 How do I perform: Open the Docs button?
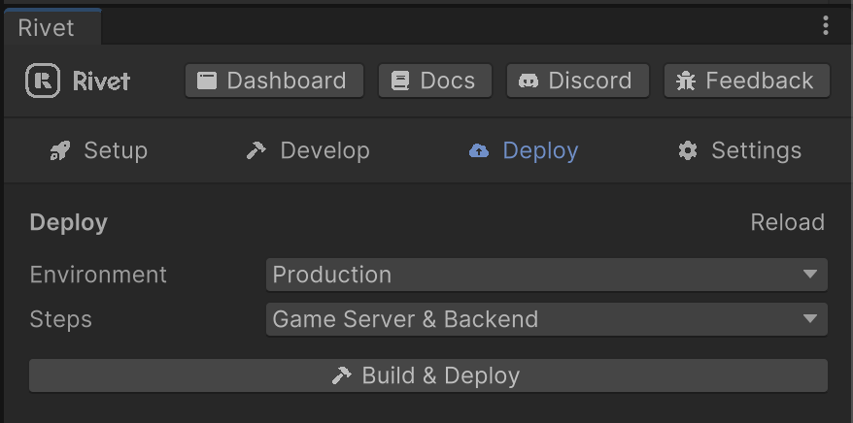(x=435, y=81)
